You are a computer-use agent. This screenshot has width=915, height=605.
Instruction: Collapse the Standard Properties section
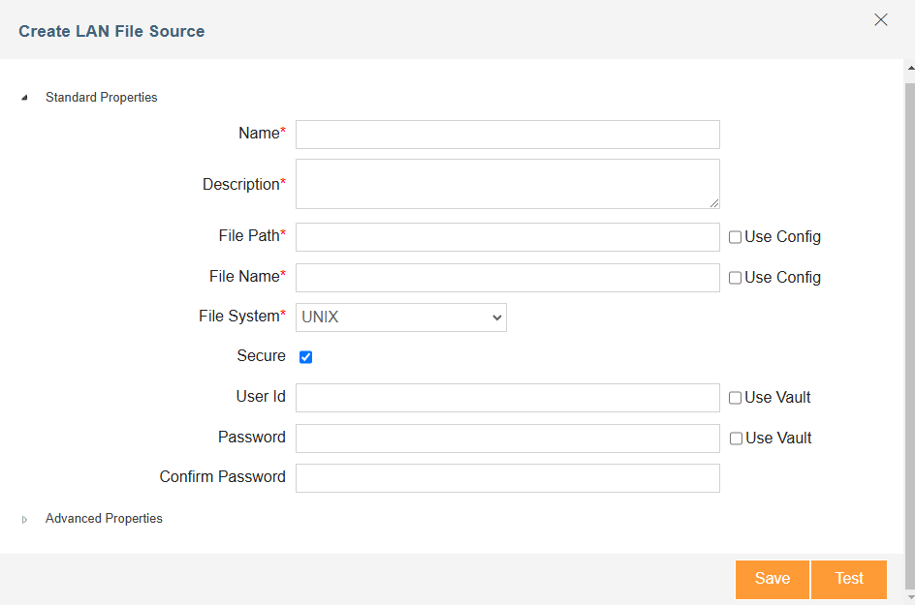tap(24, 98)
